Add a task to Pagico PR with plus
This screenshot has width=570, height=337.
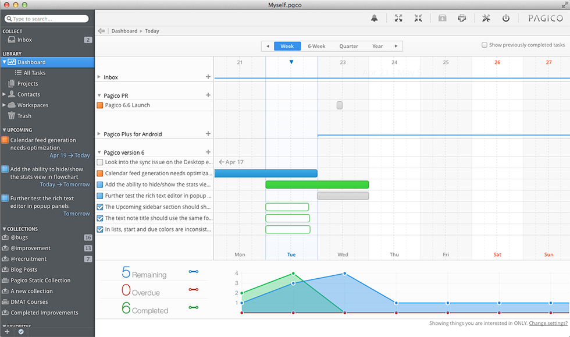pos(208,95)
